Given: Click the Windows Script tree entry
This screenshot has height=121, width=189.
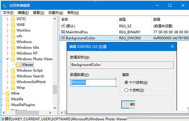Looking at the screenshot, I should [30, 70].
